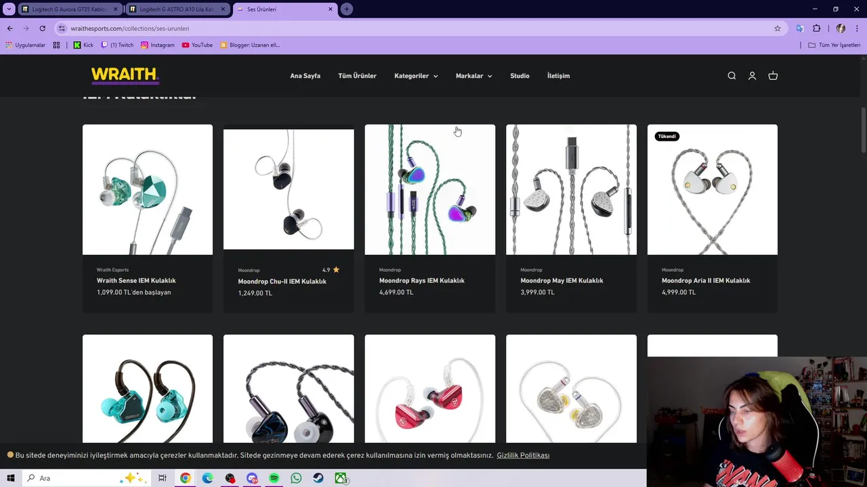Open Moondrop Rays IEM Kulaklık product image
Image resolution: width=867 pixels, height=487 pixels.
[430, 189]
